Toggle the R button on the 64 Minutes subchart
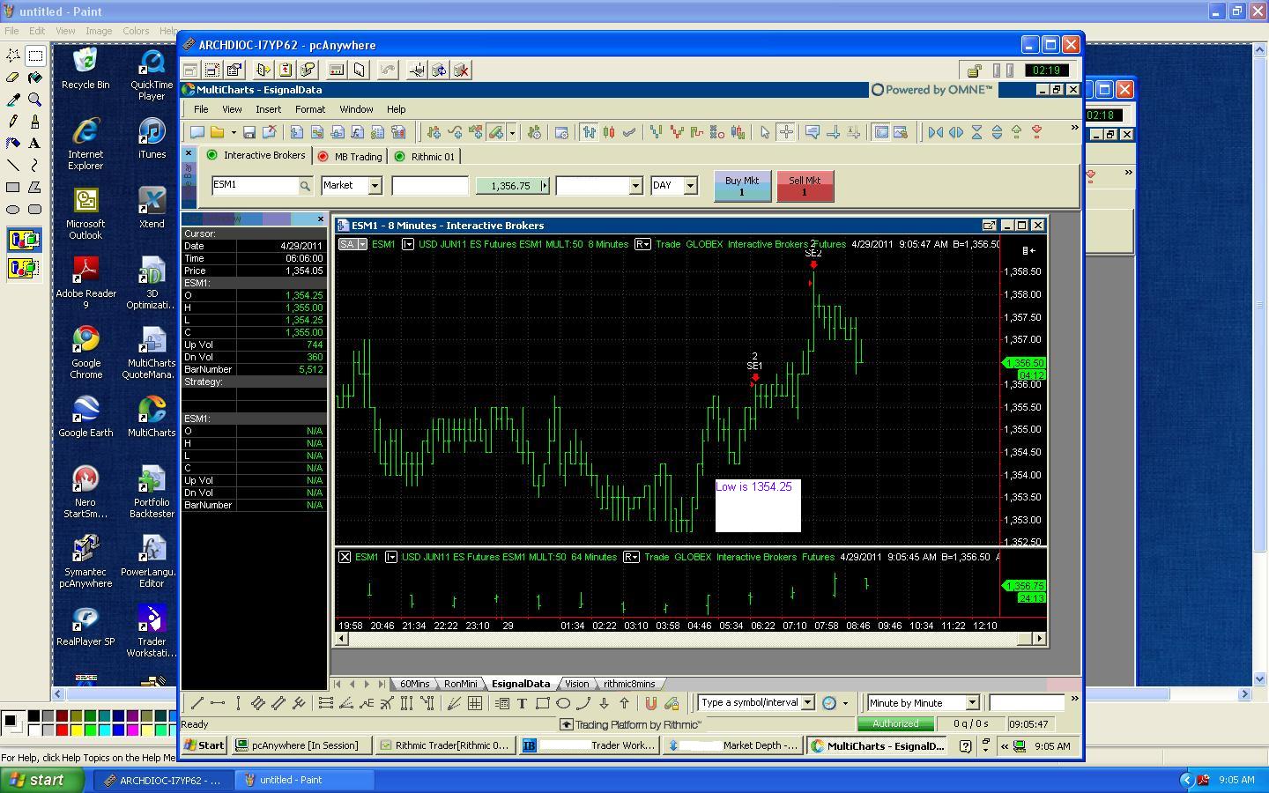 tap(631, 557)
